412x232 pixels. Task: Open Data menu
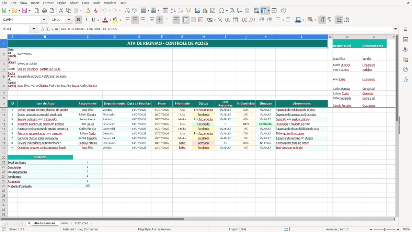[85, 3]
